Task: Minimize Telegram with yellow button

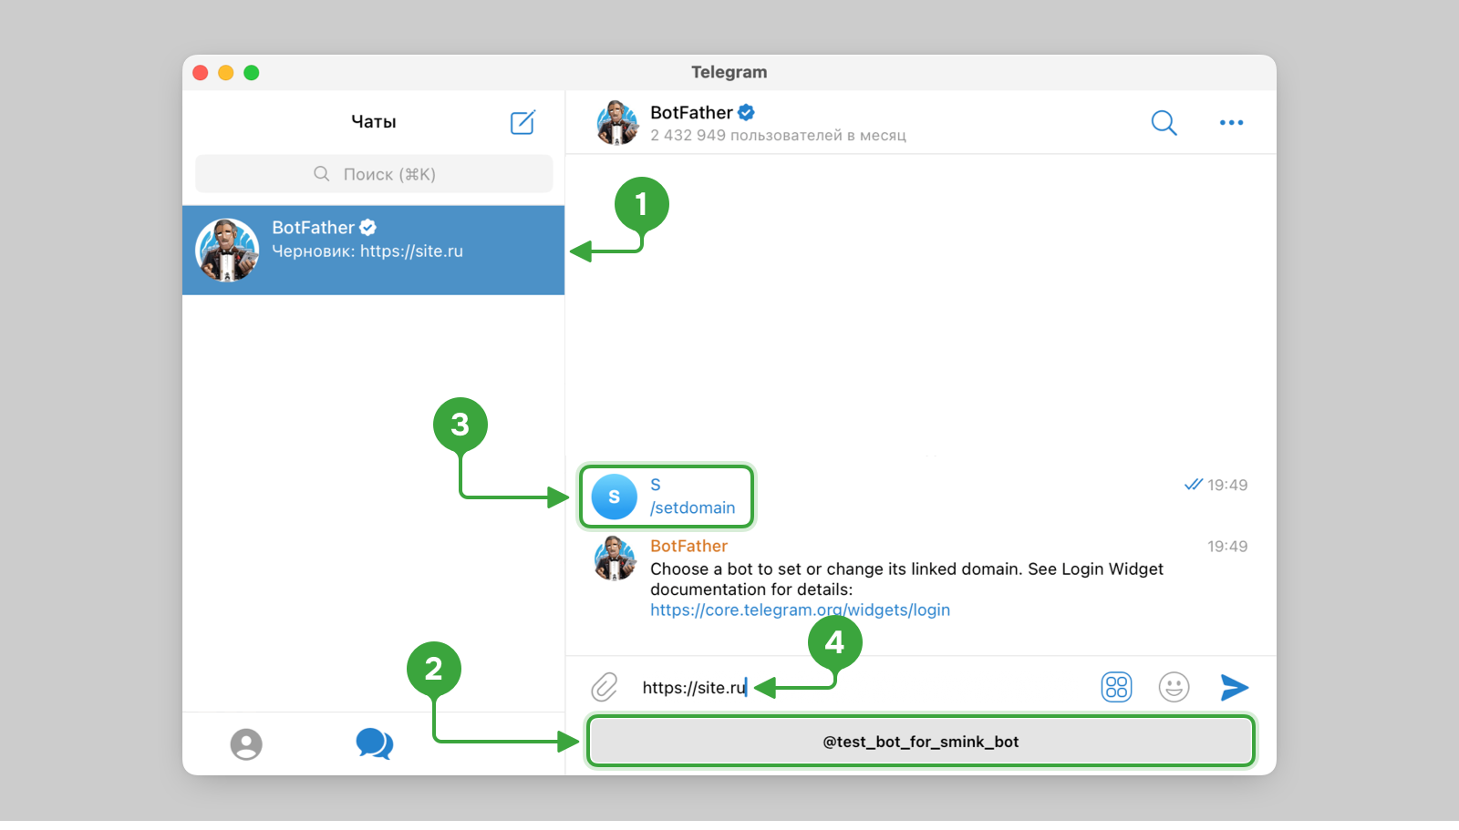Action: 226,73
